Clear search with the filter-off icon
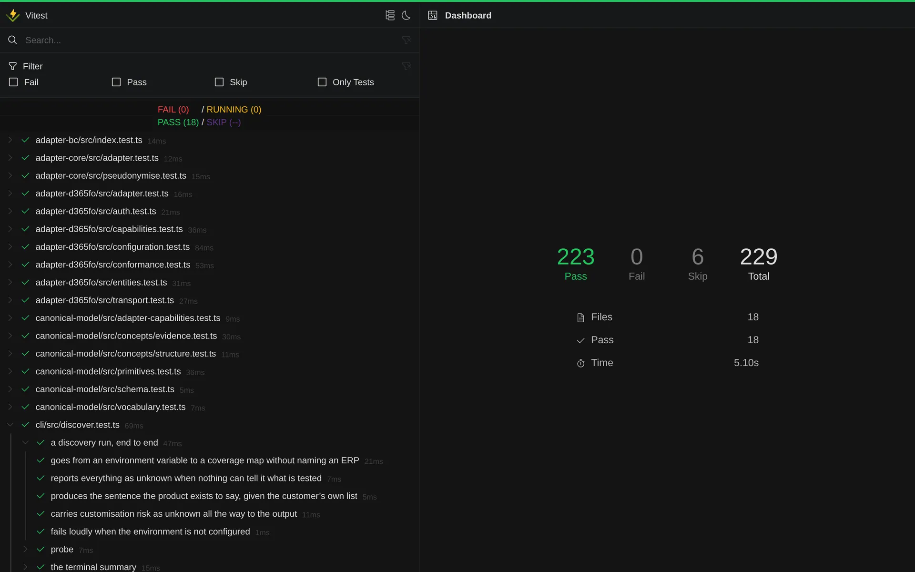This screenshot has height=572, width=915. click(407, 40)
